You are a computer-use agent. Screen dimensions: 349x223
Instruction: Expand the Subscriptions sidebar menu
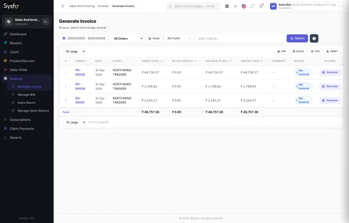[27, 120]
